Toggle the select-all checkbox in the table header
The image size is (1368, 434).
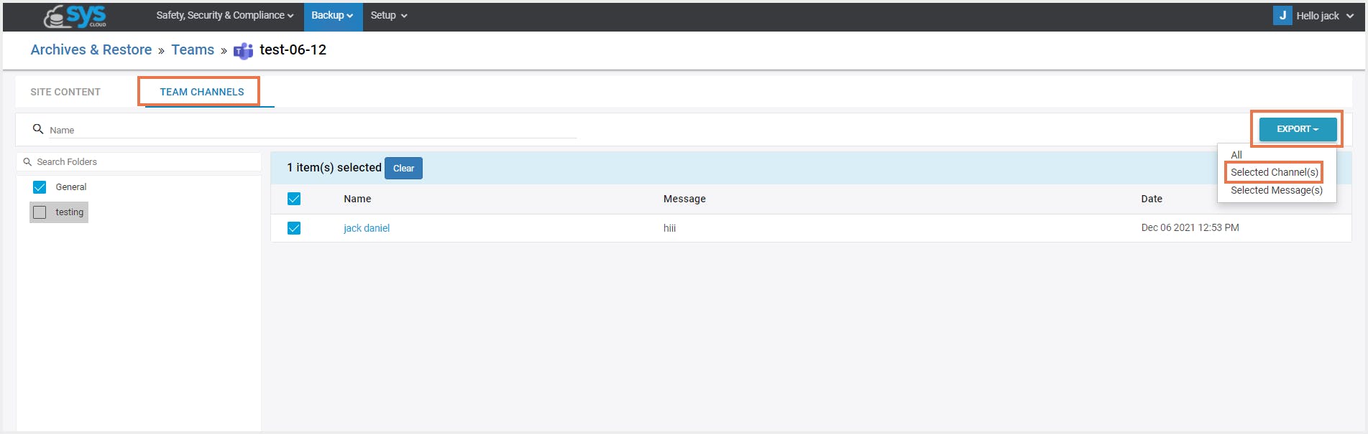click(x=294, y=199)
